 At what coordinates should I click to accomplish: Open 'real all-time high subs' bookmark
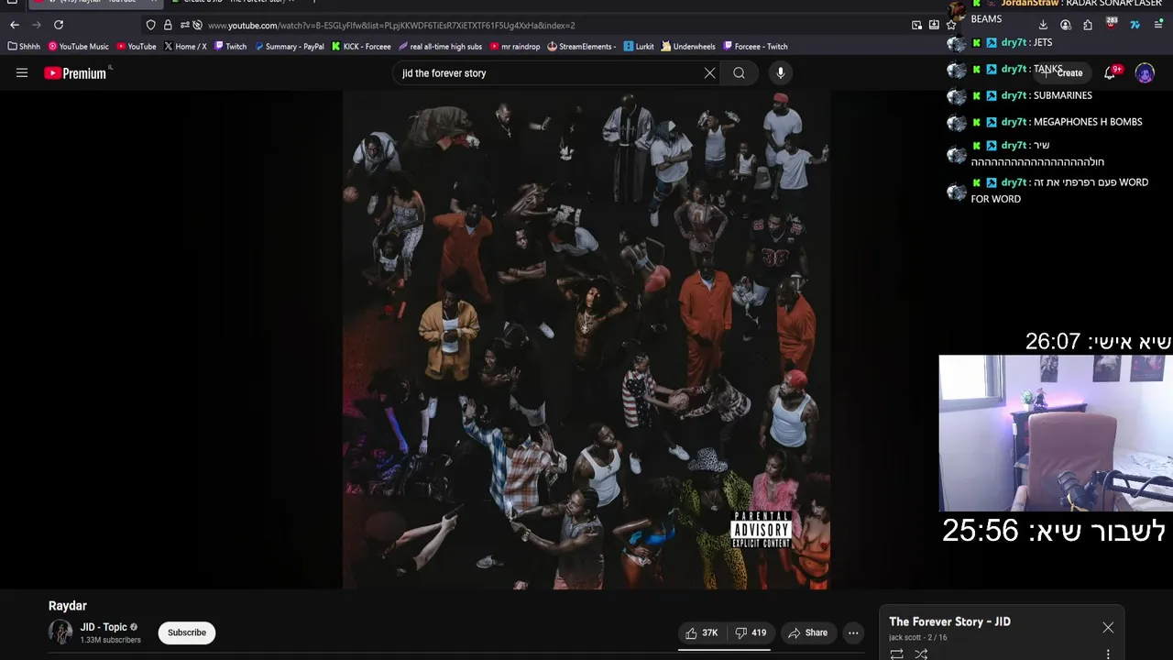(x=441, y=46)
